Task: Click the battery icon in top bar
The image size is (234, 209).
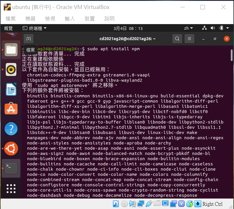Action: click(x=221, y=28)
